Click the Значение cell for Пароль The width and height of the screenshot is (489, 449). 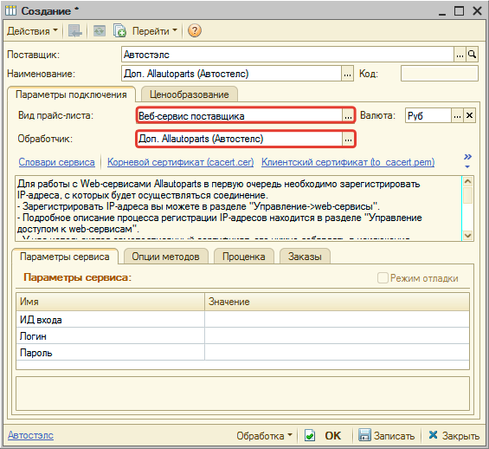pos(337,353)
